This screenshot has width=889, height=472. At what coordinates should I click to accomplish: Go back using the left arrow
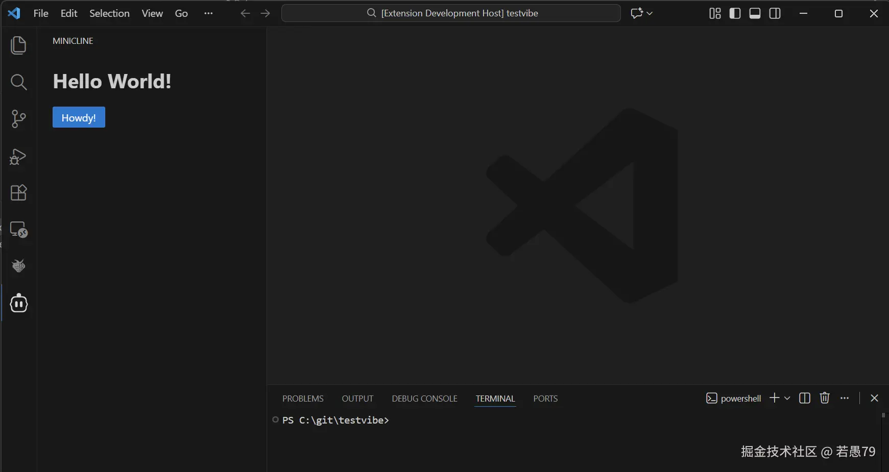245,13
